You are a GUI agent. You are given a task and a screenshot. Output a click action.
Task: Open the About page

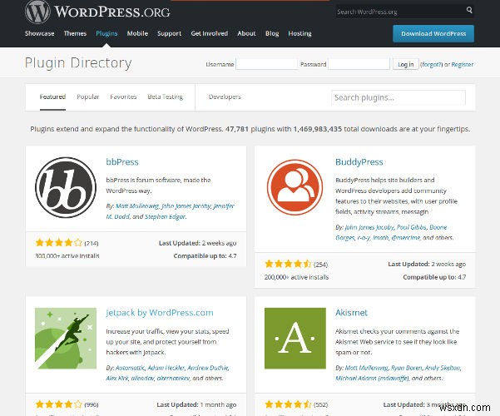pos(246,33)
